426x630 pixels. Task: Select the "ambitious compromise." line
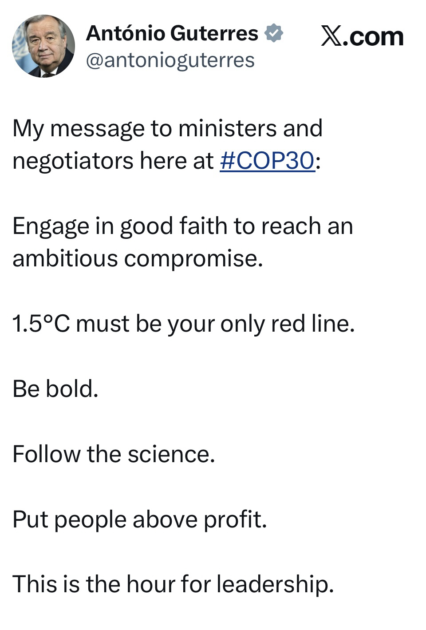point(138,258)
